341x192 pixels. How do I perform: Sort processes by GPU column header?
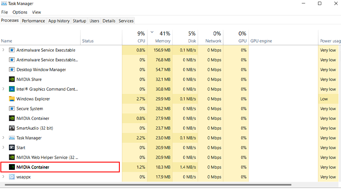pyautogui.click(x=236, y=38)
